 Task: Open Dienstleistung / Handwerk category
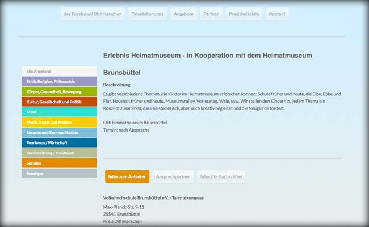pyautogui.click(x=59, y=153)
